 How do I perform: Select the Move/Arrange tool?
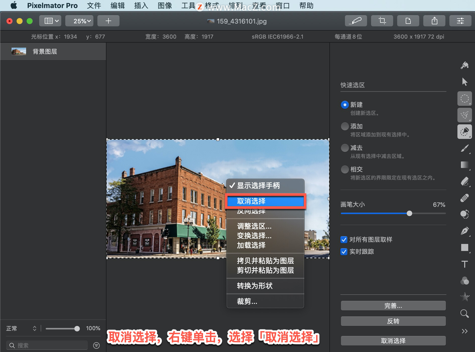click(x=464, y=81)
